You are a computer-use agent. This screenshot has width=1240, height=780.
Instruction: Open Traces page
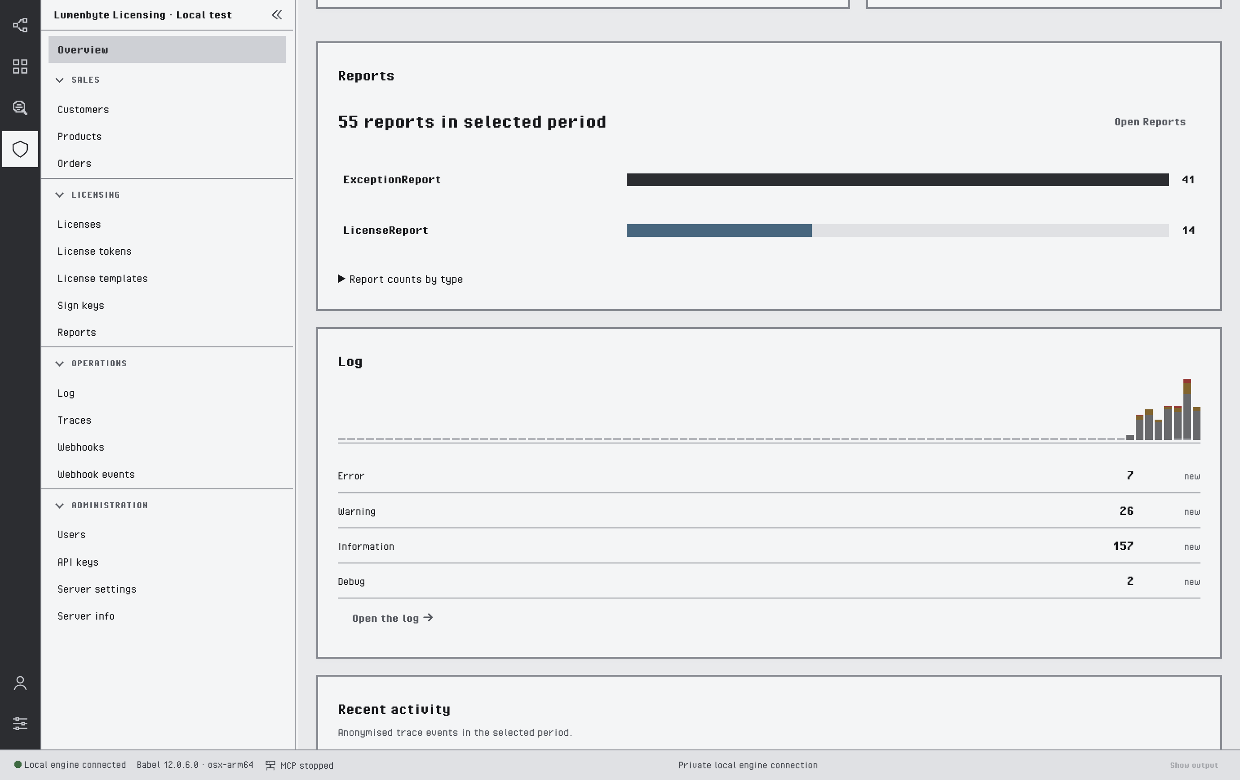74,420
